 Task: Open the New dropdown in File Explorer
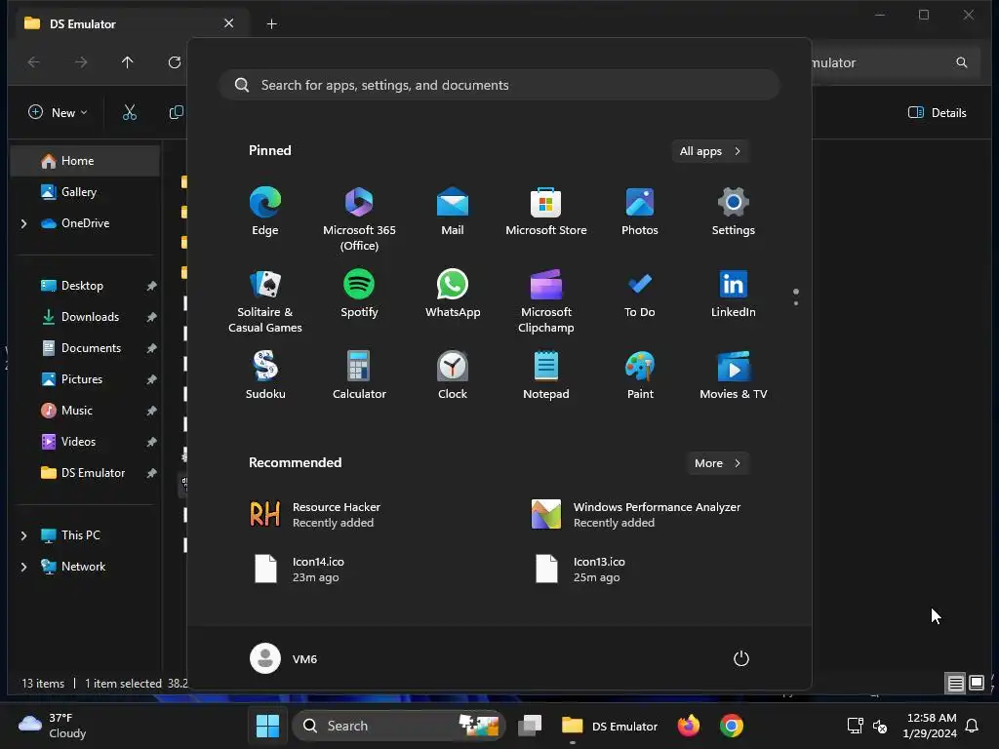58,113
